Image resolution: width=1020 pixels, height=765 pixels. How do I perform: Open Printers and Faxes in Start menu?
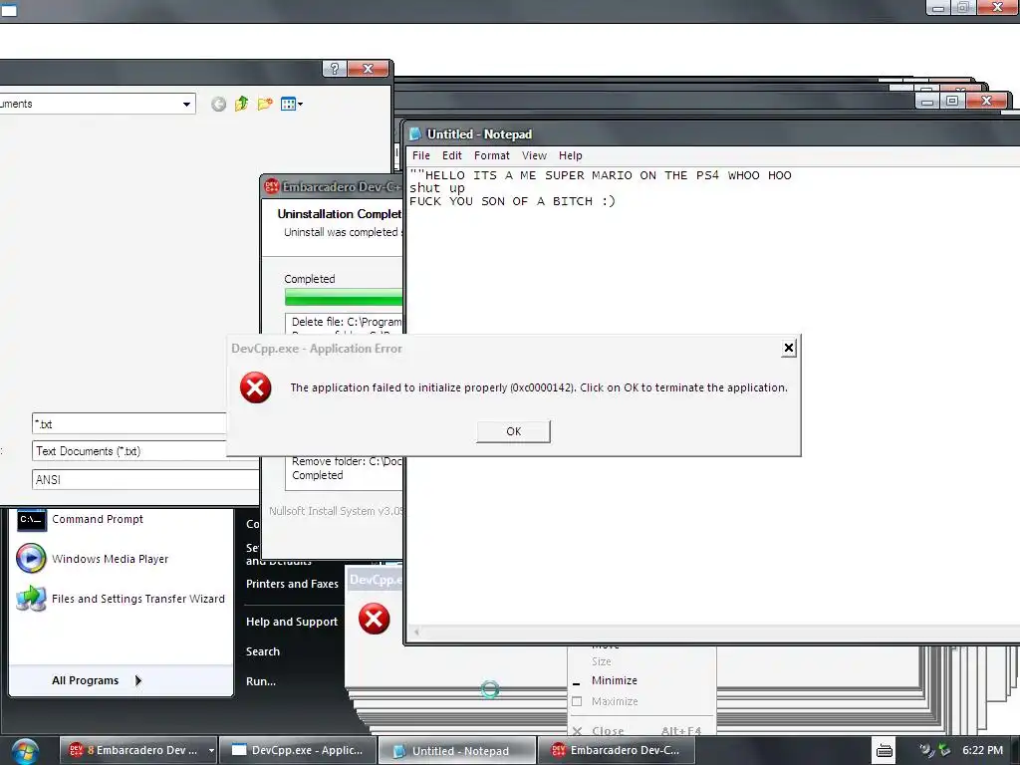(292, 584)
